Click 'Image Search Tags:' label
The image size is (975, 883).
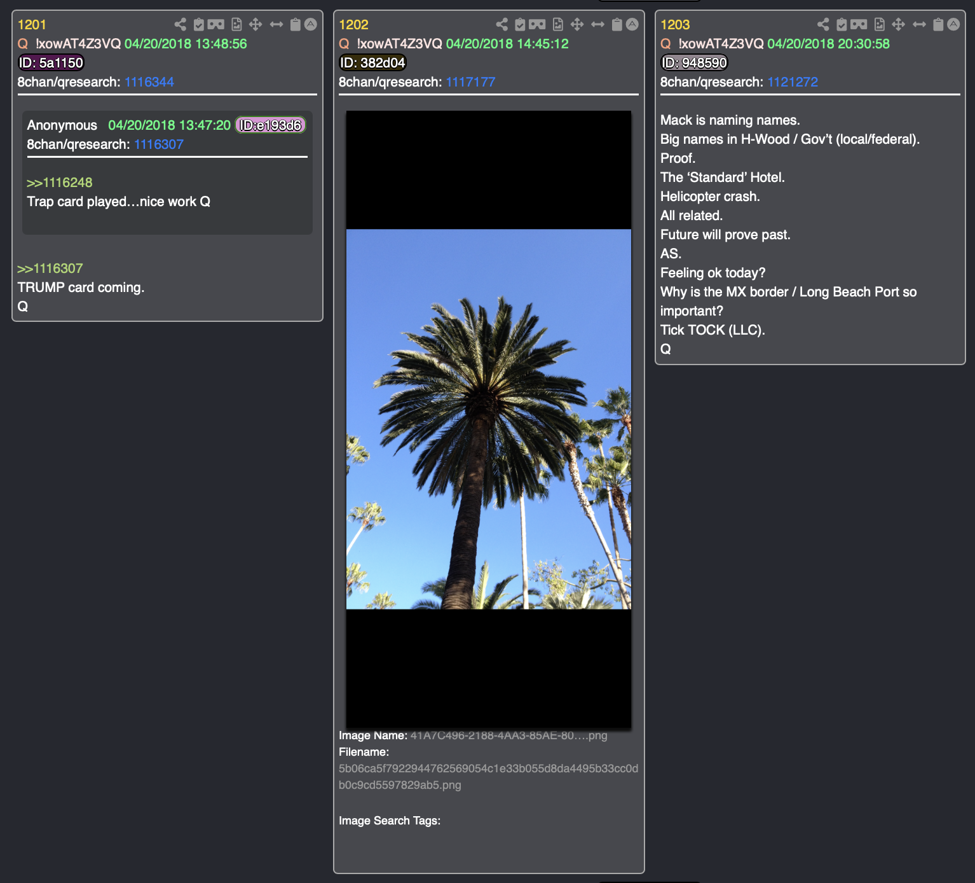pos(390,821)
